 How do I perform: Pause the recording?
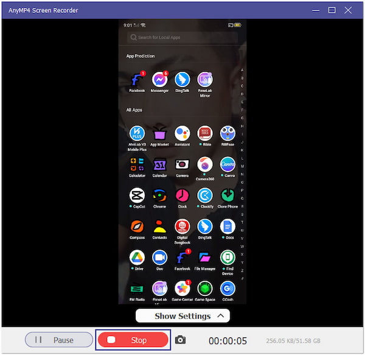click(59, 340)
